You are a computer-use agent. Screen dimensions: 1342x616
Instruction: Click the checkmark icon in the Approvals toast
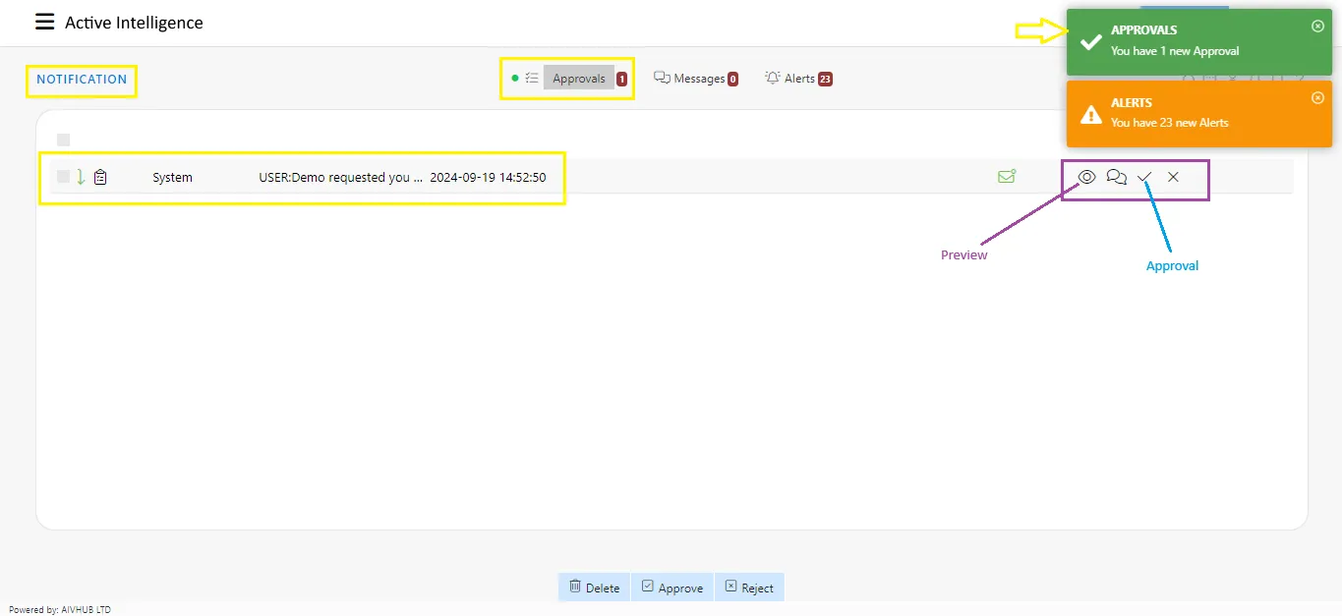coord(1090,42)
